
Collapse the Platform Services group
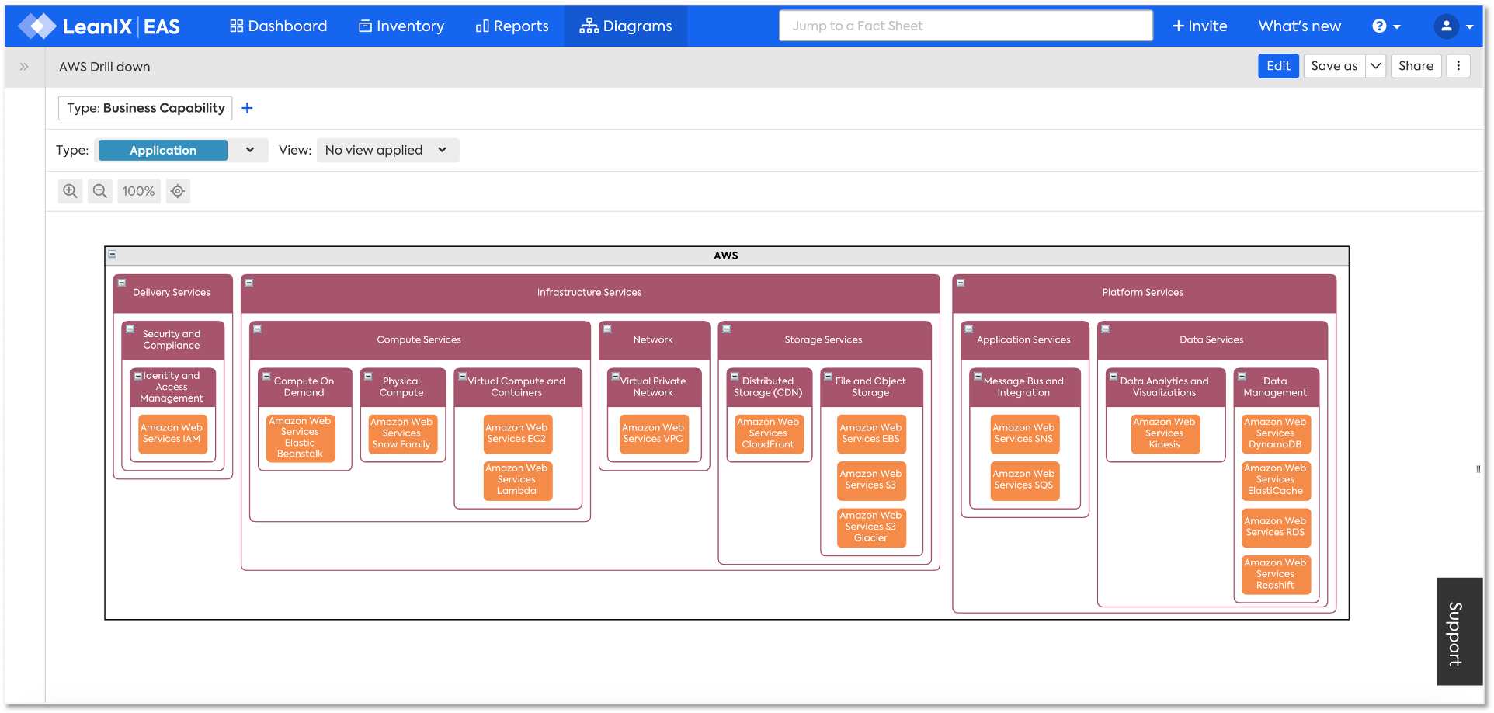[x=961, y=283]
